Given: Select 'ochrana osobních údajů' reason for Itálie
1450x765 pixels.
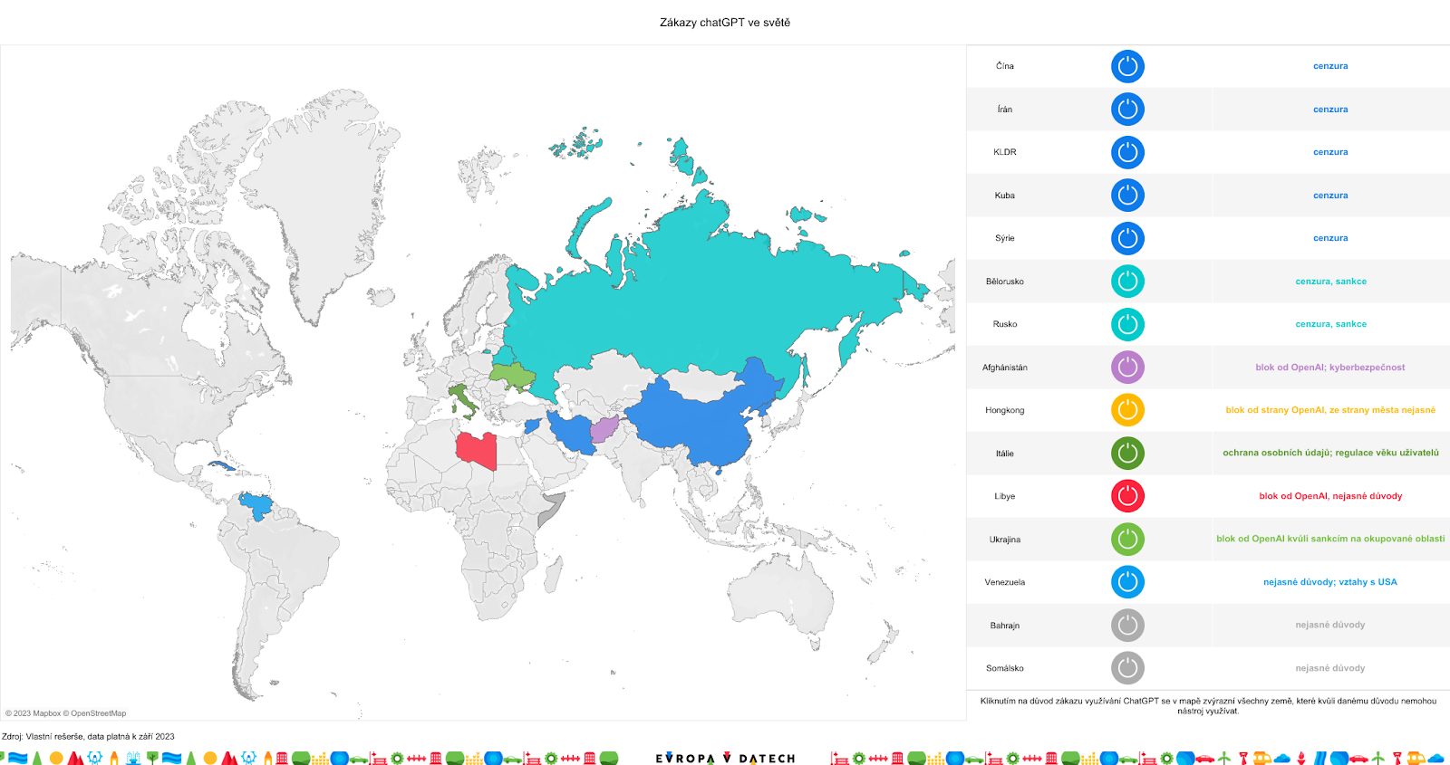Looking at the screenshot, I should (x=1330, y=453).
